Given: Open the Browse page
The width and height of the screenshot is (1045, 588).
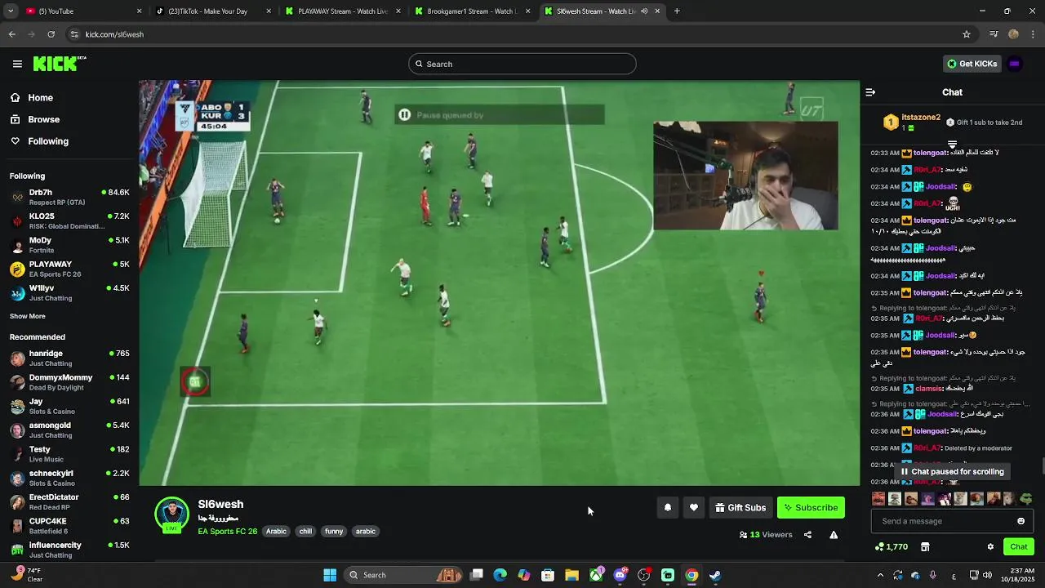Looking at the screenshot, I should pyautogui.click(x=43, y=119).
